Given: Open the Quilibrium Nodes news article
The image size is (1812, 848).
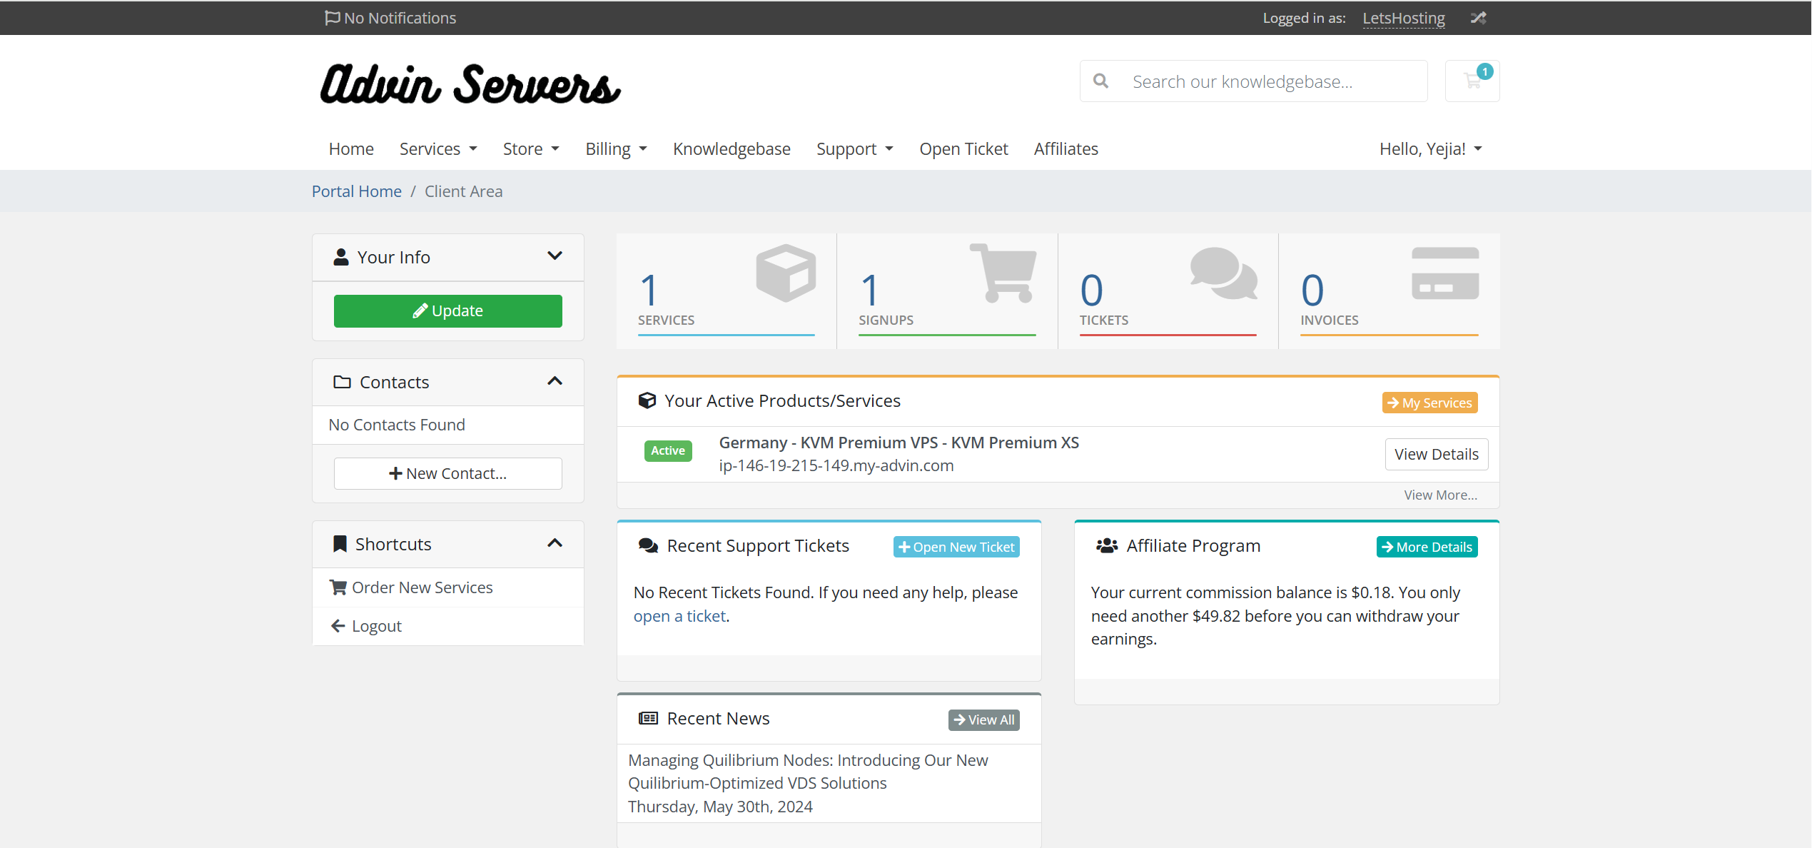Looking at the screenshot, I should click(808, 772).
